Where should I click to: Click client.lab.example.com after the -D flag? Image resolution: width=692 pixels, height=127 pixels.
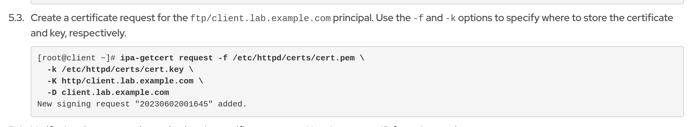115,93
